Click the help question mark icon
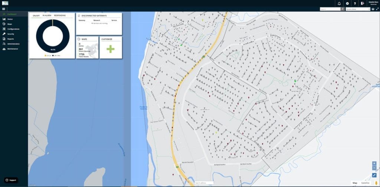The height and width of the screenshot is (187, 380). (355, 3)
